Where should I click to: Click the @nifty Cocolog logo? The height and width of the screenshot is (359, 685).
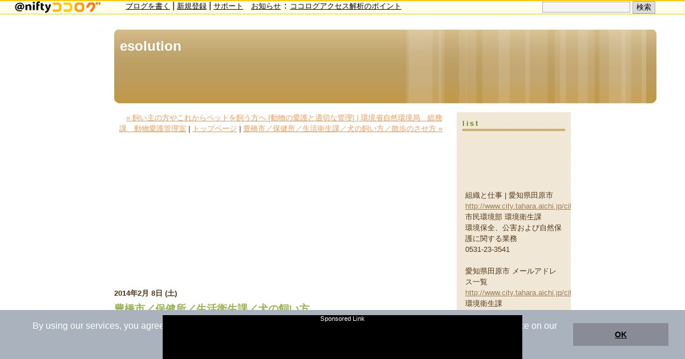[58, 7]
